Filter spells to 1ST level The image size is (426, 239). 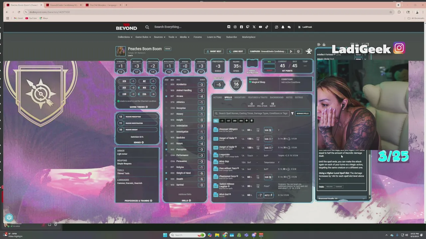(228, 121)
